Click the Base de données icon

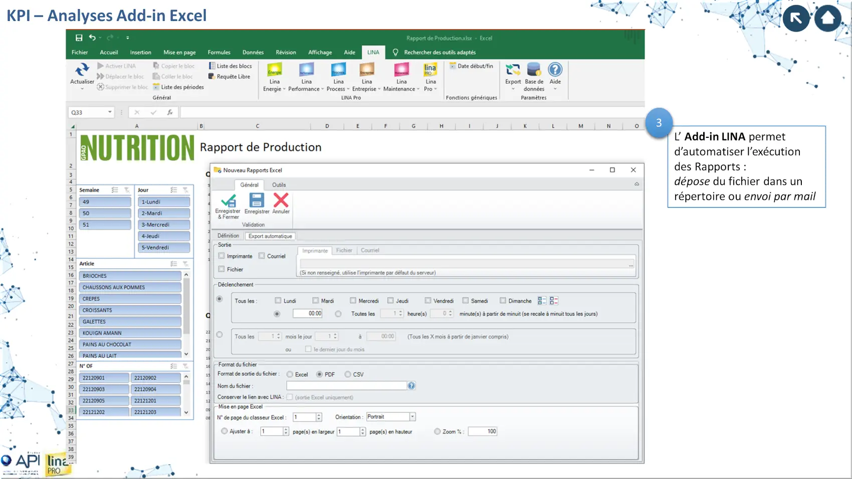[x=534, y=70]
